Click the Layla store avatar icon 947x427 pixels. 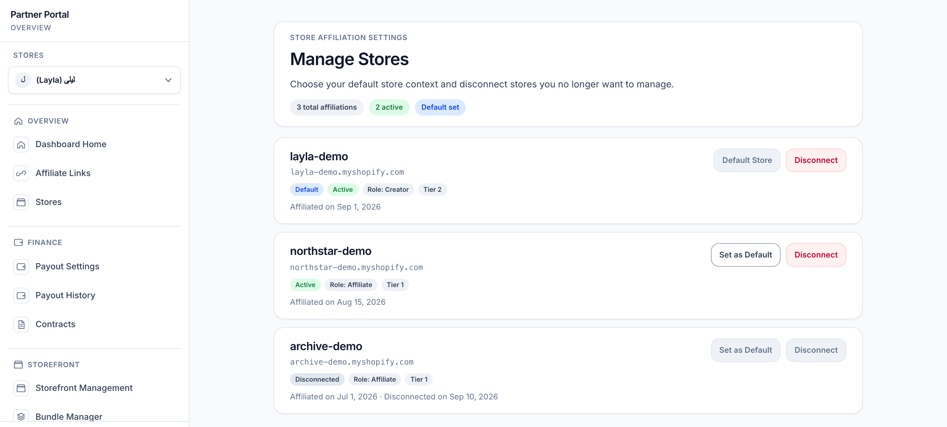click(x=23, y=80)
